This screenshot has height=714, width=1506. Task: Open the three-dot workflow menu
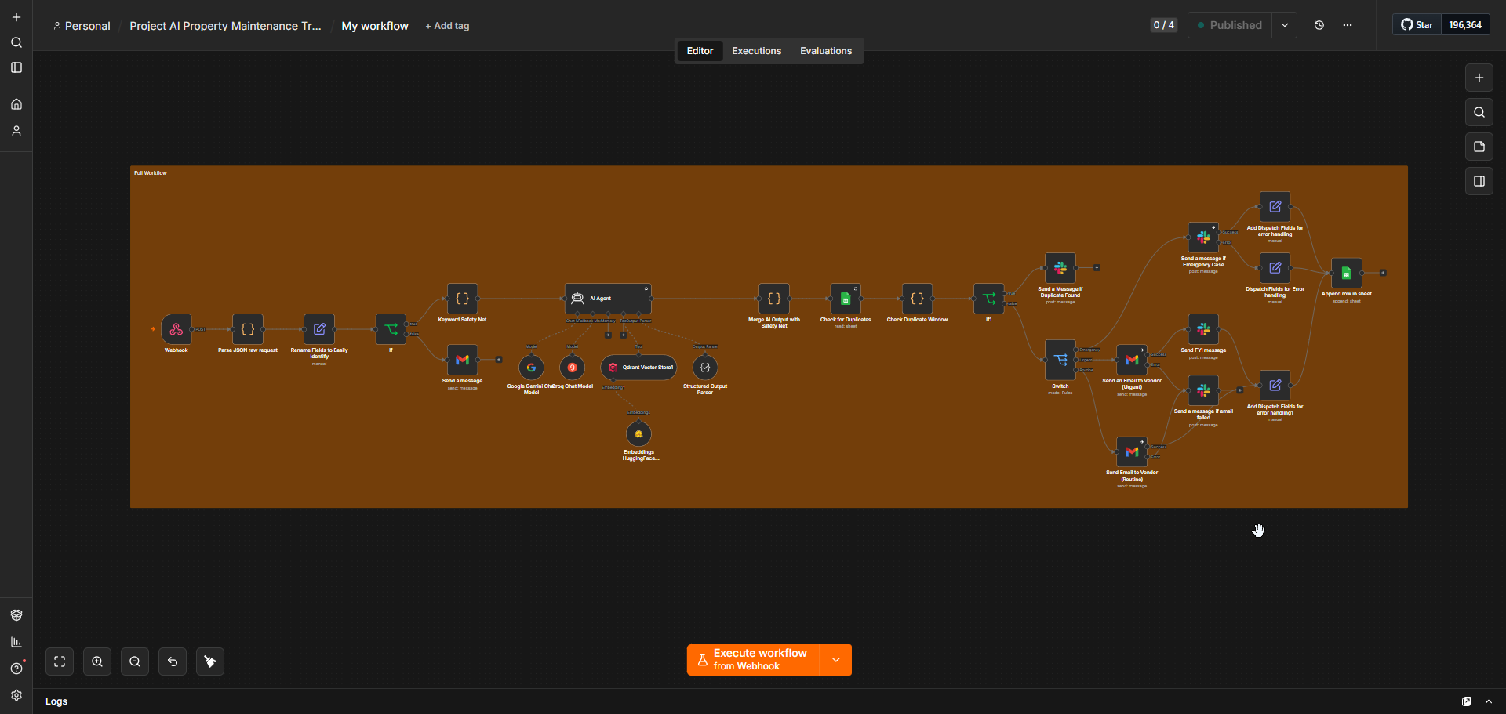point(1348,25)
